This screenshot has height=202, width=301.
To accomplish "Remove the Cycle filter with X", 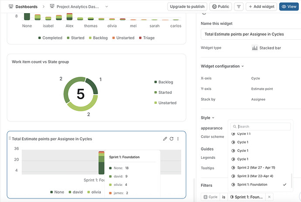I will [269, 197].
